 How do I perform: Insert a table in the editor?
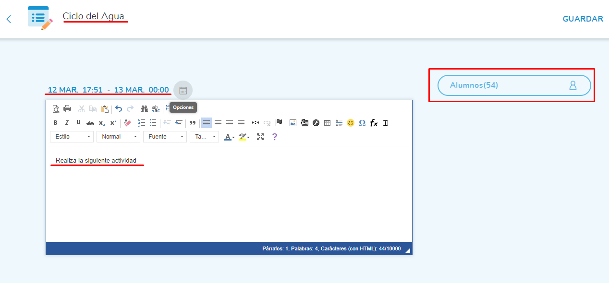[x=327, y=123]
